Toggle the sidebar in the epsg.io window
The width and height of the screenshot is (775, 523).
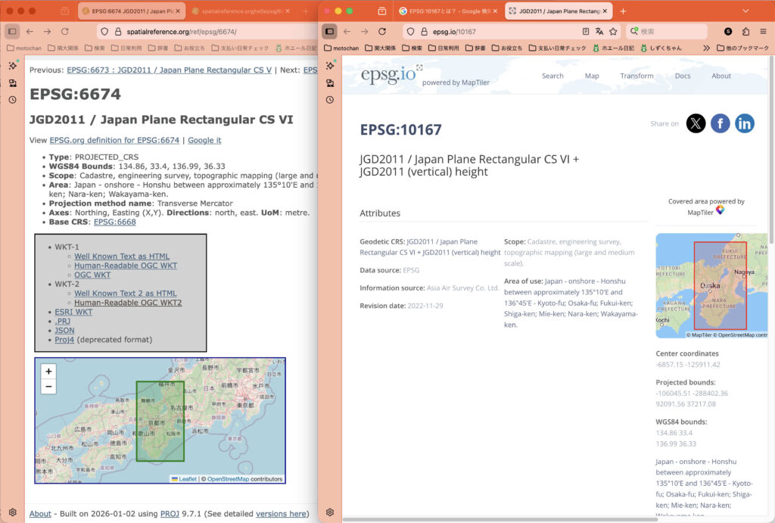329,32
